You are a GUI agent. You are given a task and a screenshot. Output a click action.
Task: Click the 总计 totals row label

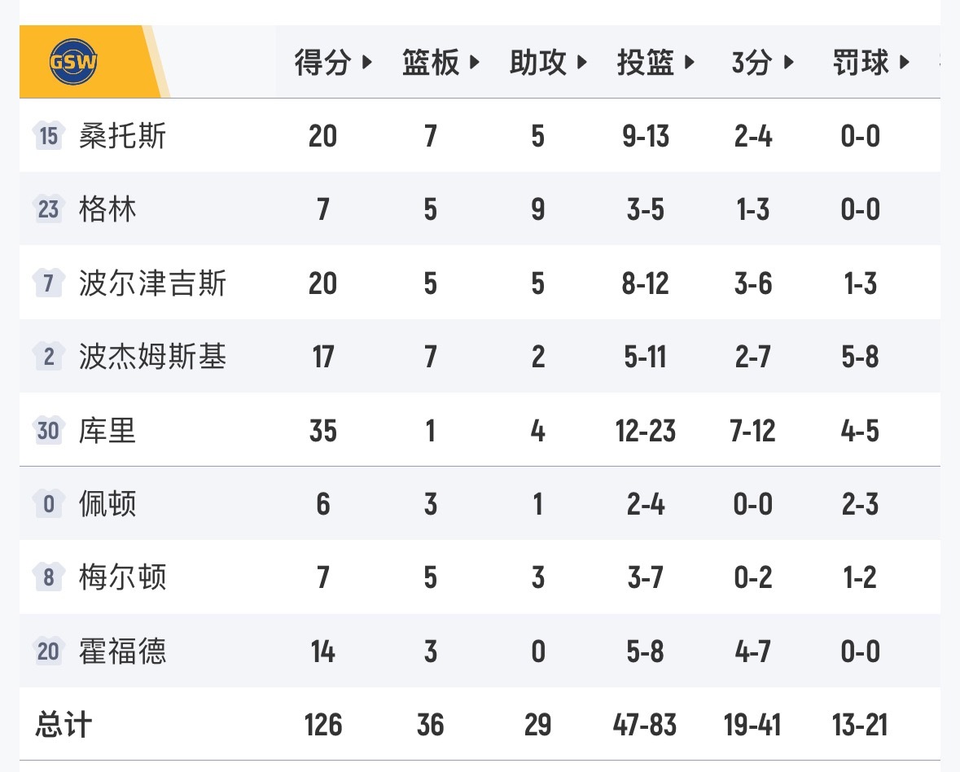pos(64,724)
